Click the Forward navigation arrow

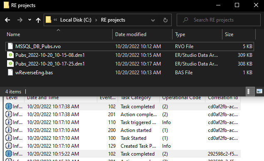coord(20,20)
